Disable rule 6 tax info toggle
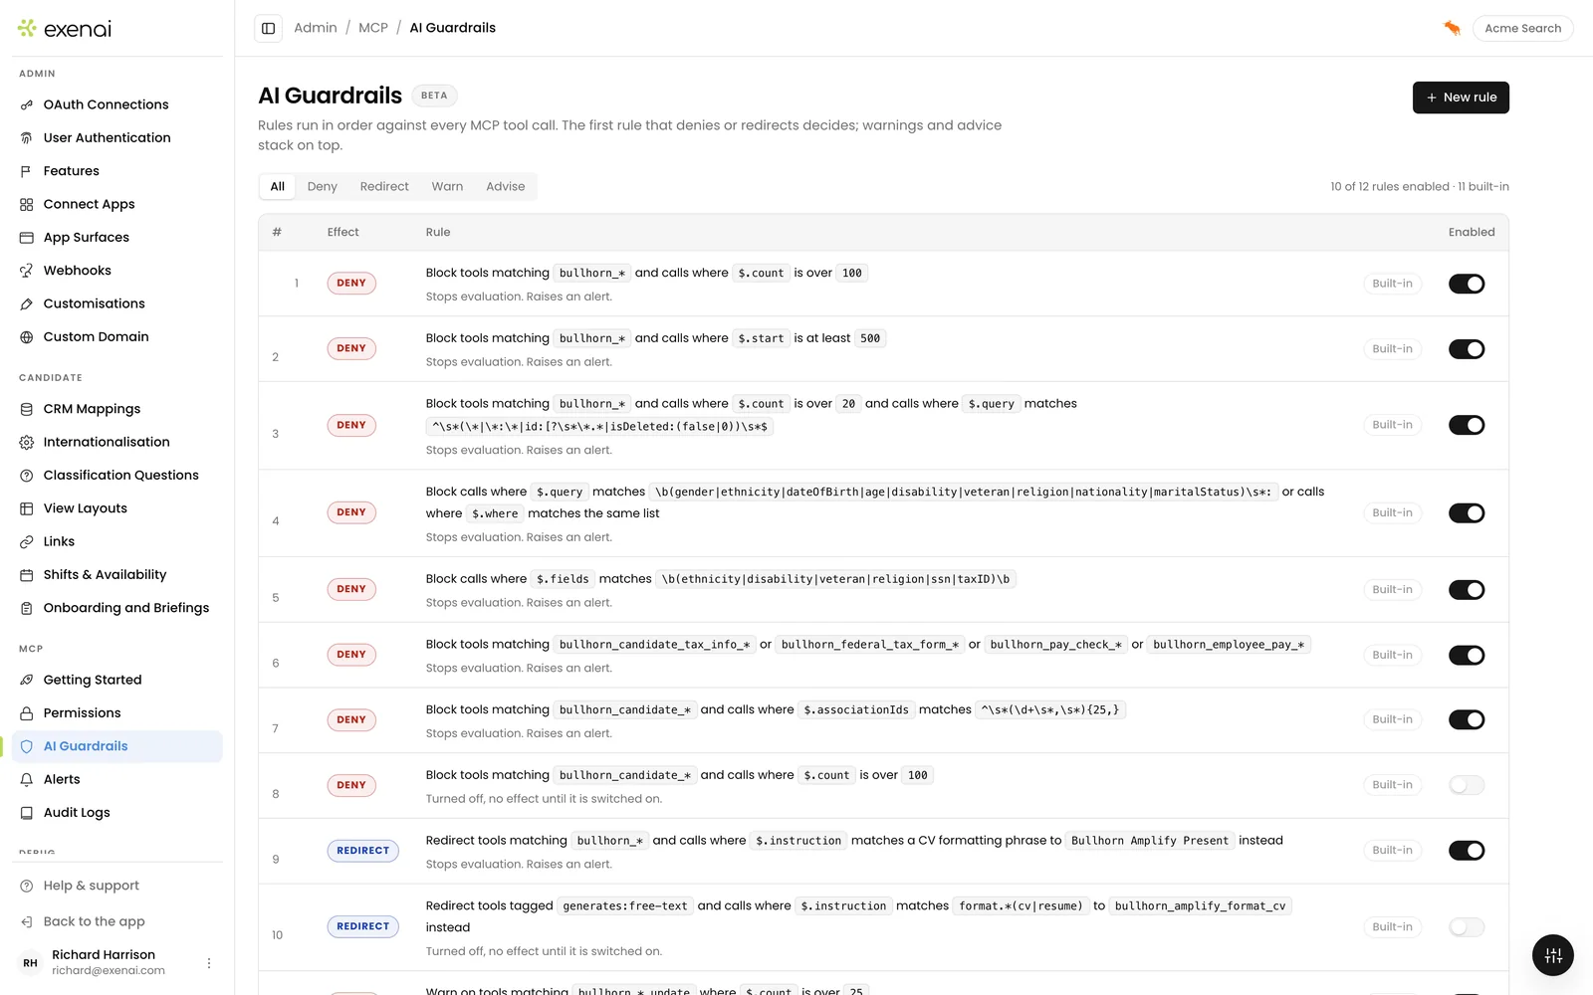The width and height of the screenshot is (1593, 995). pyautogui.click(x=1467, y=655)
